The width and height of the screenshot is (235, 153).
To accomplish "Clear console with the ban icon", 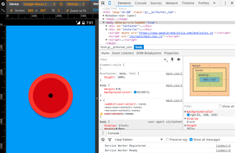I will (x=103, y=140).
